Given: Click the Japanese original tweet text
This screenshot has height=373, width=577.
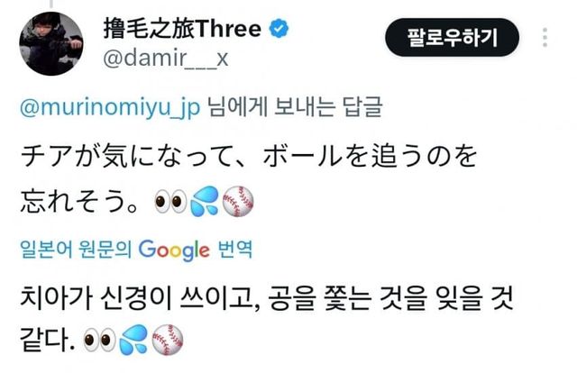Looking at the screenshot, I should (x=249, y=179).
